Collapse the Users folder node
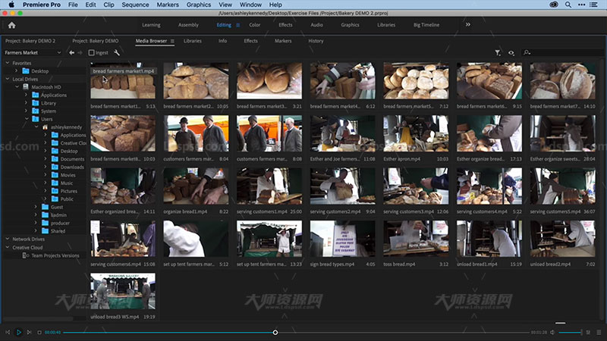 [x=27, y=119]
